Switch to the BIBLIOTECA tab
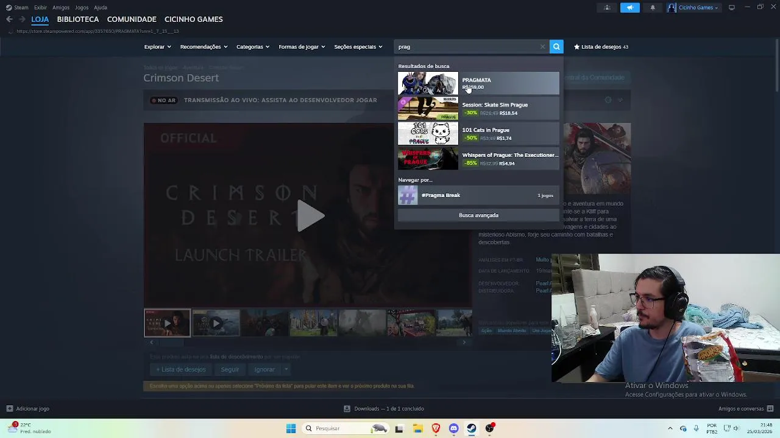The width and height of the screenshot is (780, 438). [78, 19]
